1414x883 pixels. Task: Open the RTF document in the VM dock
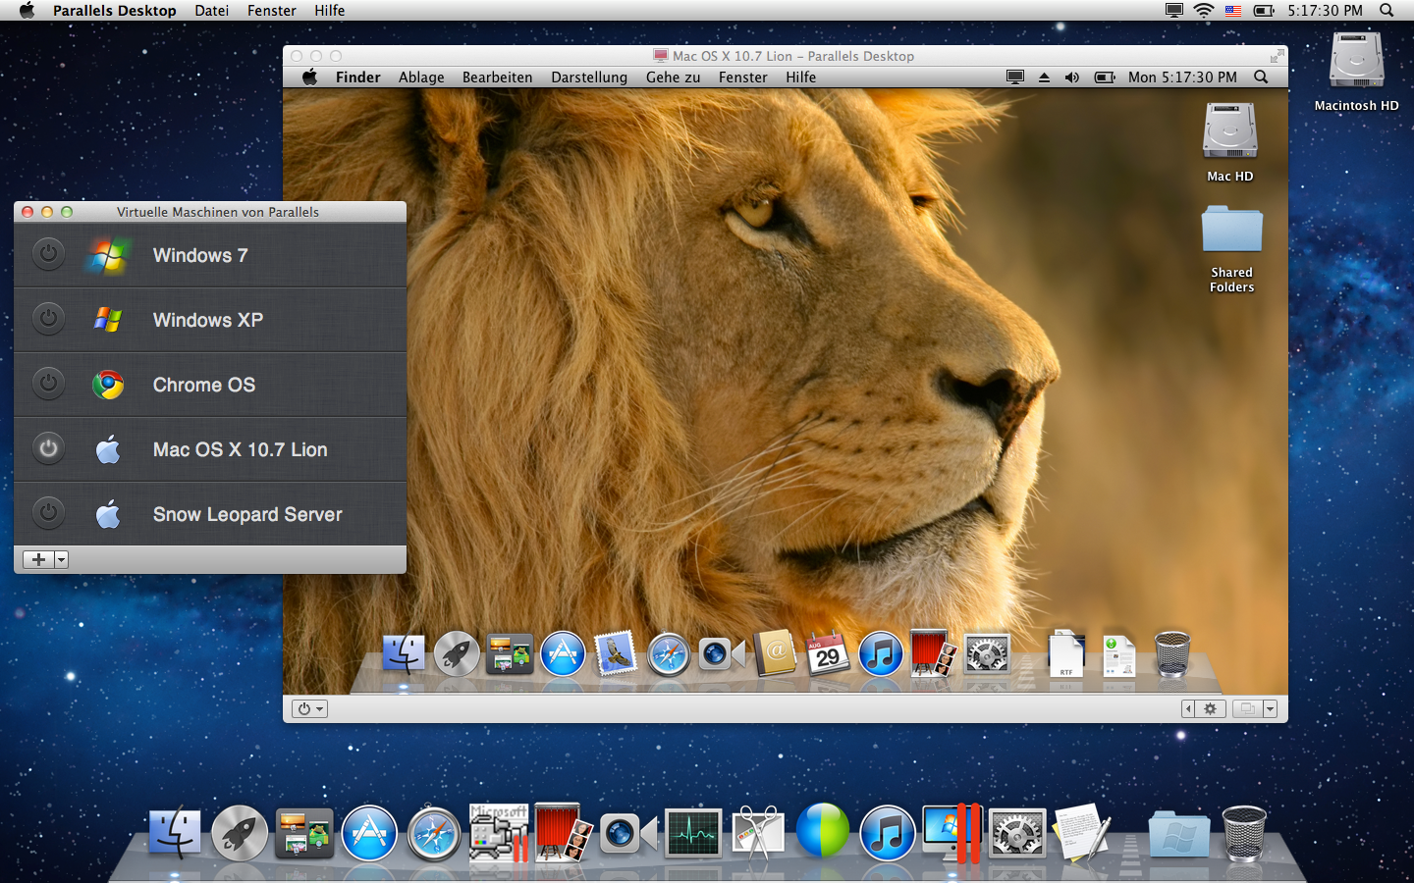click(x=1066, y=654)
